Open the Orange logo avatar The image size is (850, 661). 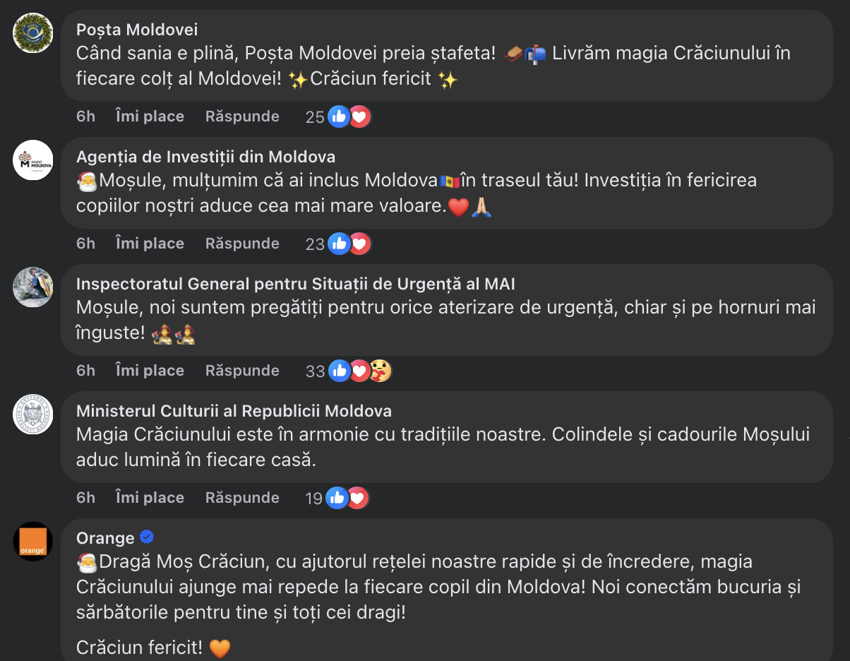[33, 541]
